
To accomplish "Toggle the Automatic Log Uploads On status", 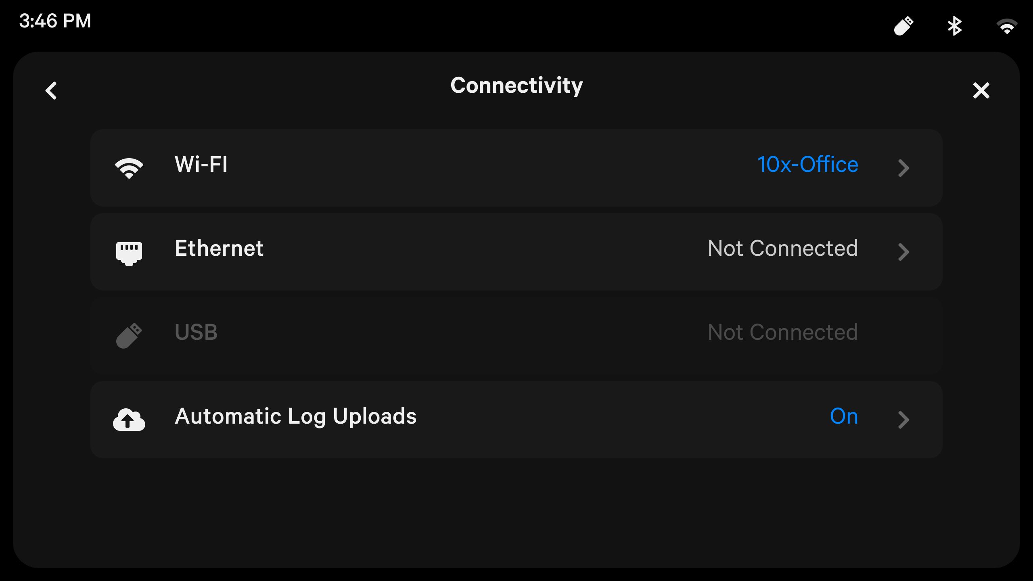I will pyautogui.click(x=844, y=416).
